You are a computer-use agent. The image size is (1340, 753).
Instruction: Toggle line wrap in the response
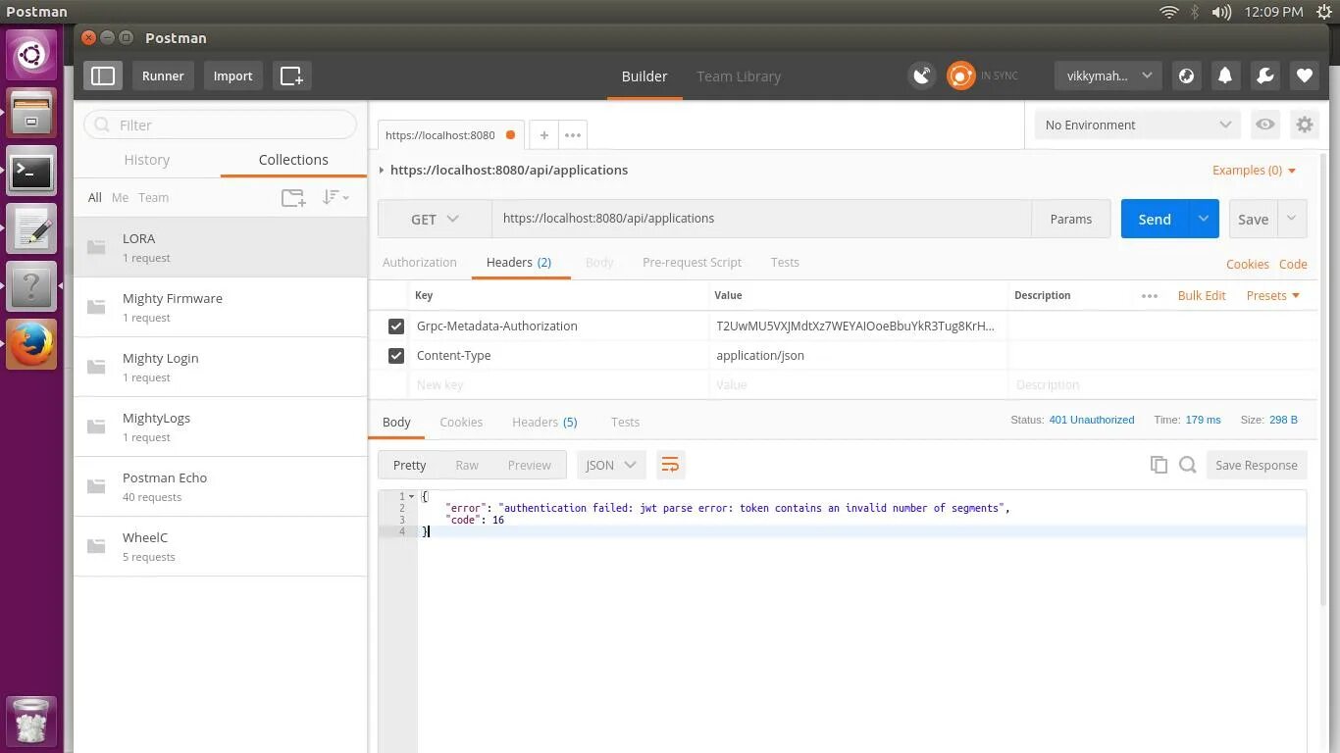670,465
